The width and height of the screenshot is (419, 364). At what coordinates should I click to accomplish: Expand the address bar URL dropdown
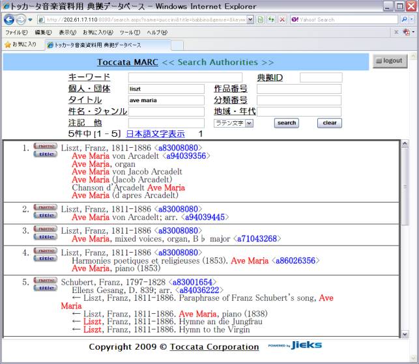click(250, 20)
